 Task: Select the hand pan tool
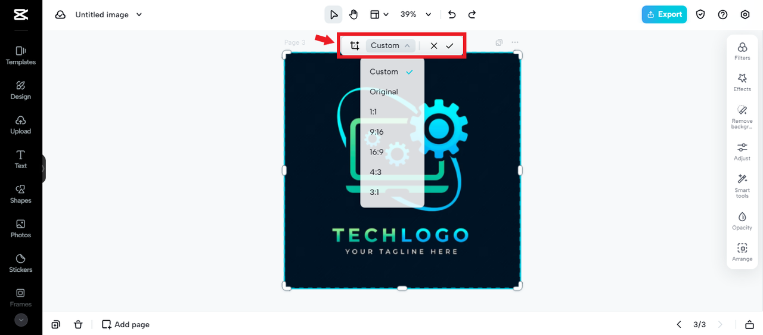pos(353,14)
